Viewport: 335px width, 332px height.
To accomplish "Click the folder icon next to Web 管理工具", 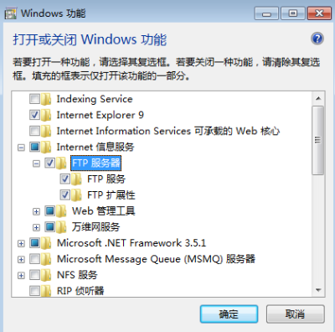I will pos(61,210).
